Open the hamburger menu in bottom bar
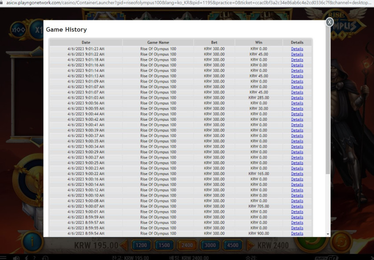The image size is (374, 260). tap(4, 258)
